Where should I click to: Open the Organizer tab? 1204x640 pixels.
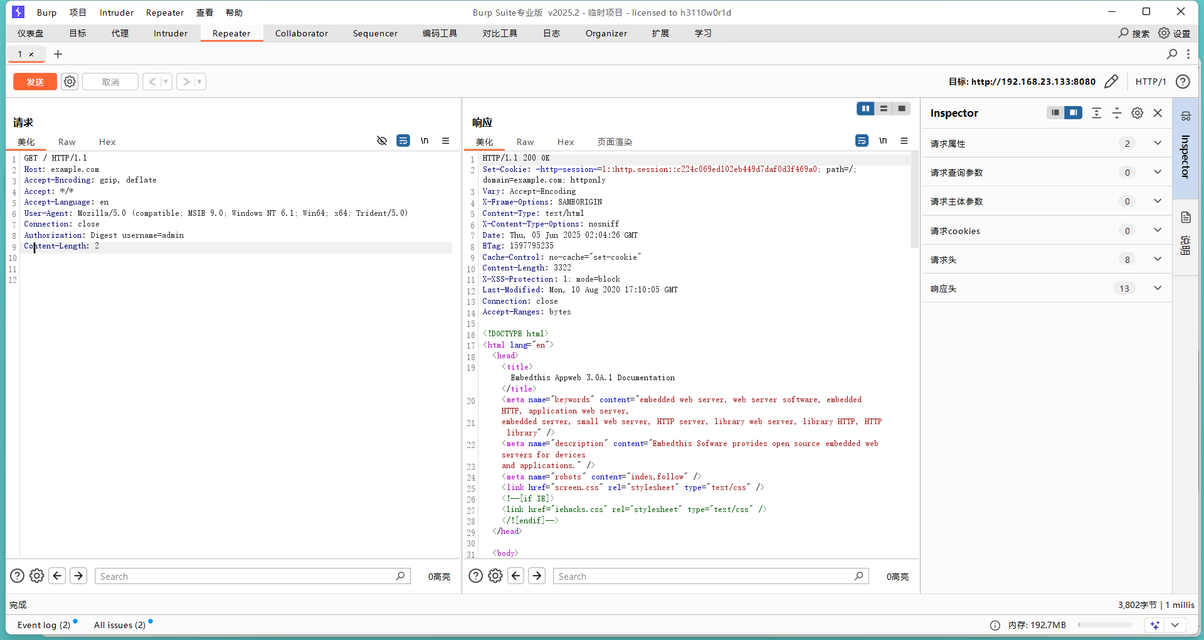[x=606, y=33]
